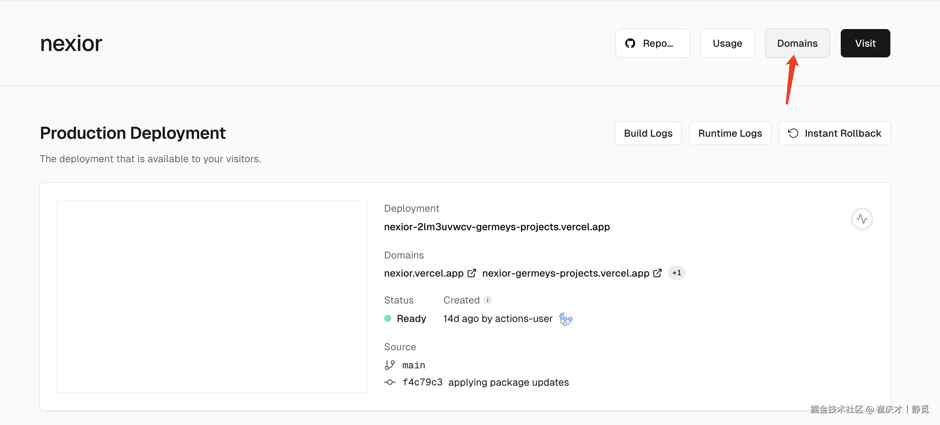Open the Usage page

pyautogui.click(x=727, y=43)
